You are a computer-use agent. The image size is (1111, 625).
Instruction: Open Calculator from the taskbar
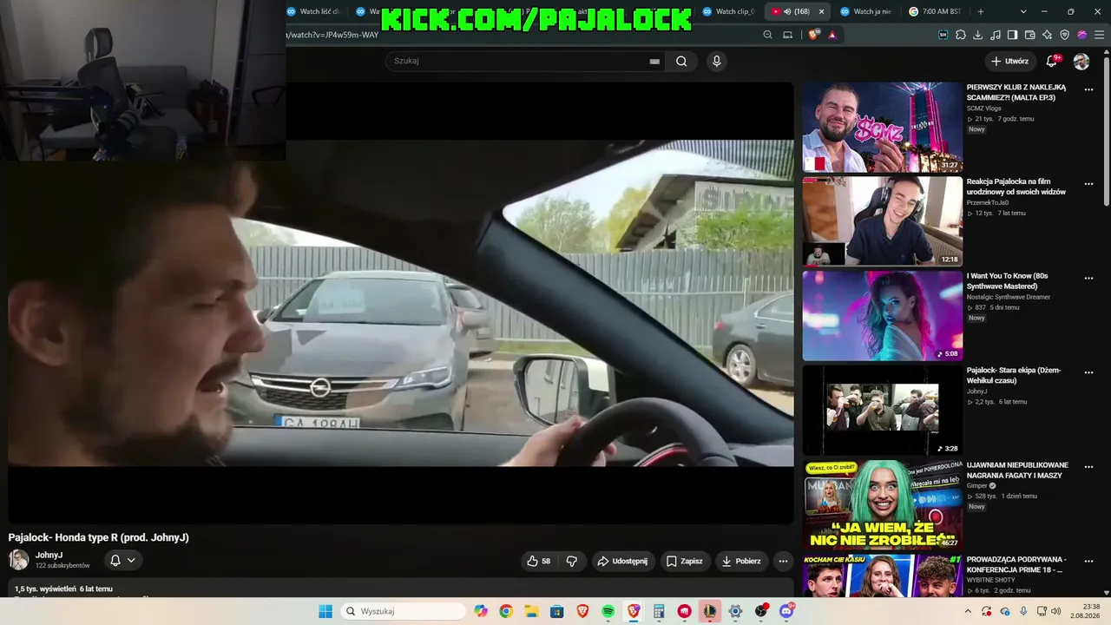(659, 611)
